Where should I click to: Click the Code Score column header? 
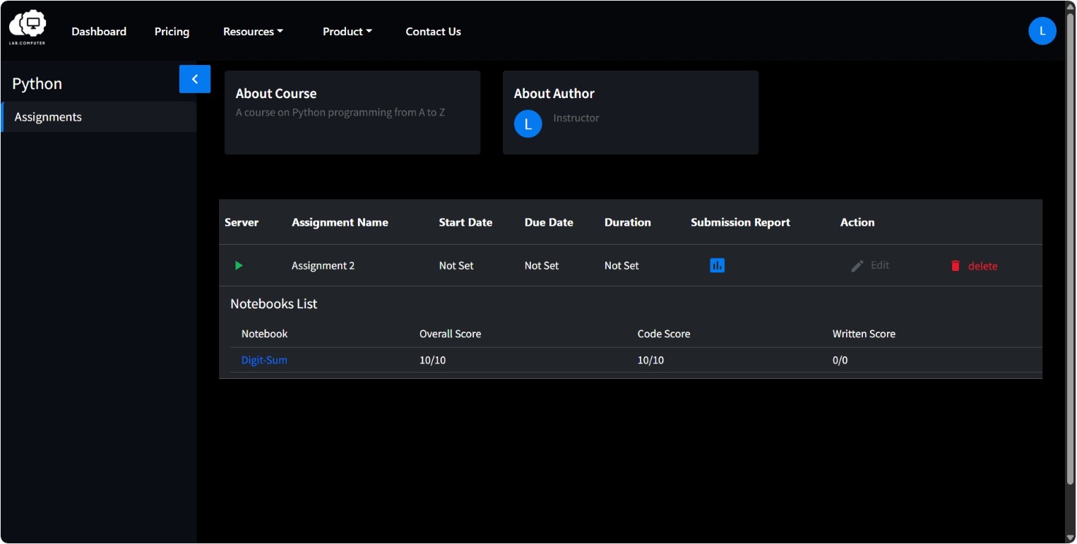pyautogui.click(x=664, y=334)
